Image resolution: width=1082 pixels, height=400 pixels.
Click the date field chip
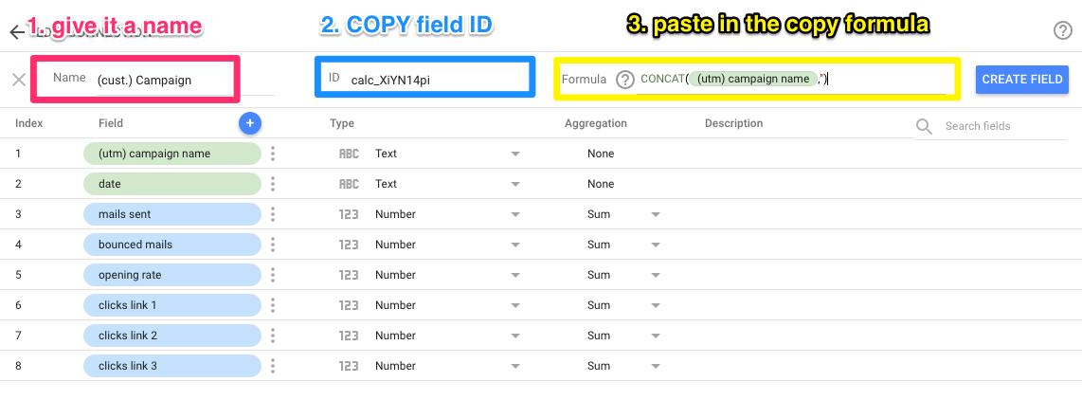click(171, 184)
